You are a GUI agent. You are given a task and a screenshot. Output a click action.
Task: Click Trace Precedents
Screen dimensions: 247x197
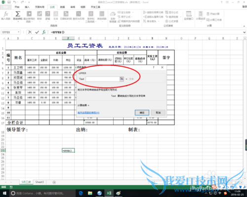[153, 12]
